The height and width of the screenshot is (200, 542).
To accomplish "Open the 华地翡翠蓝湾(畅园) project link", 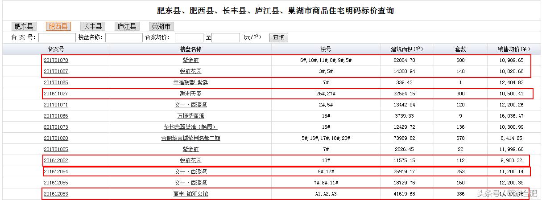I will click(x=190, y=127).
